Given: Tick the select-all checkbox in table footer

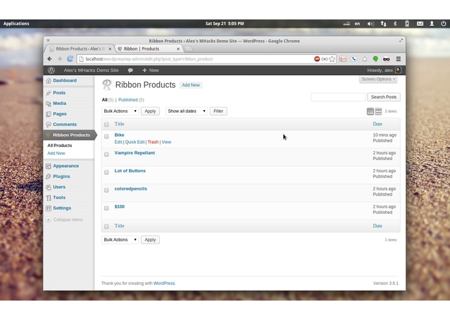Looking at the screenshot, I should [106, 227].
